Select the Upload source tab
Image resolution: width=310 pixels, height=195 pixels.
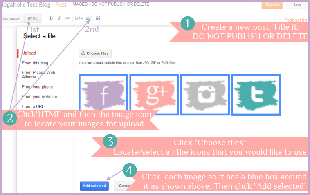pyautogui.click(x=29, y=53)
